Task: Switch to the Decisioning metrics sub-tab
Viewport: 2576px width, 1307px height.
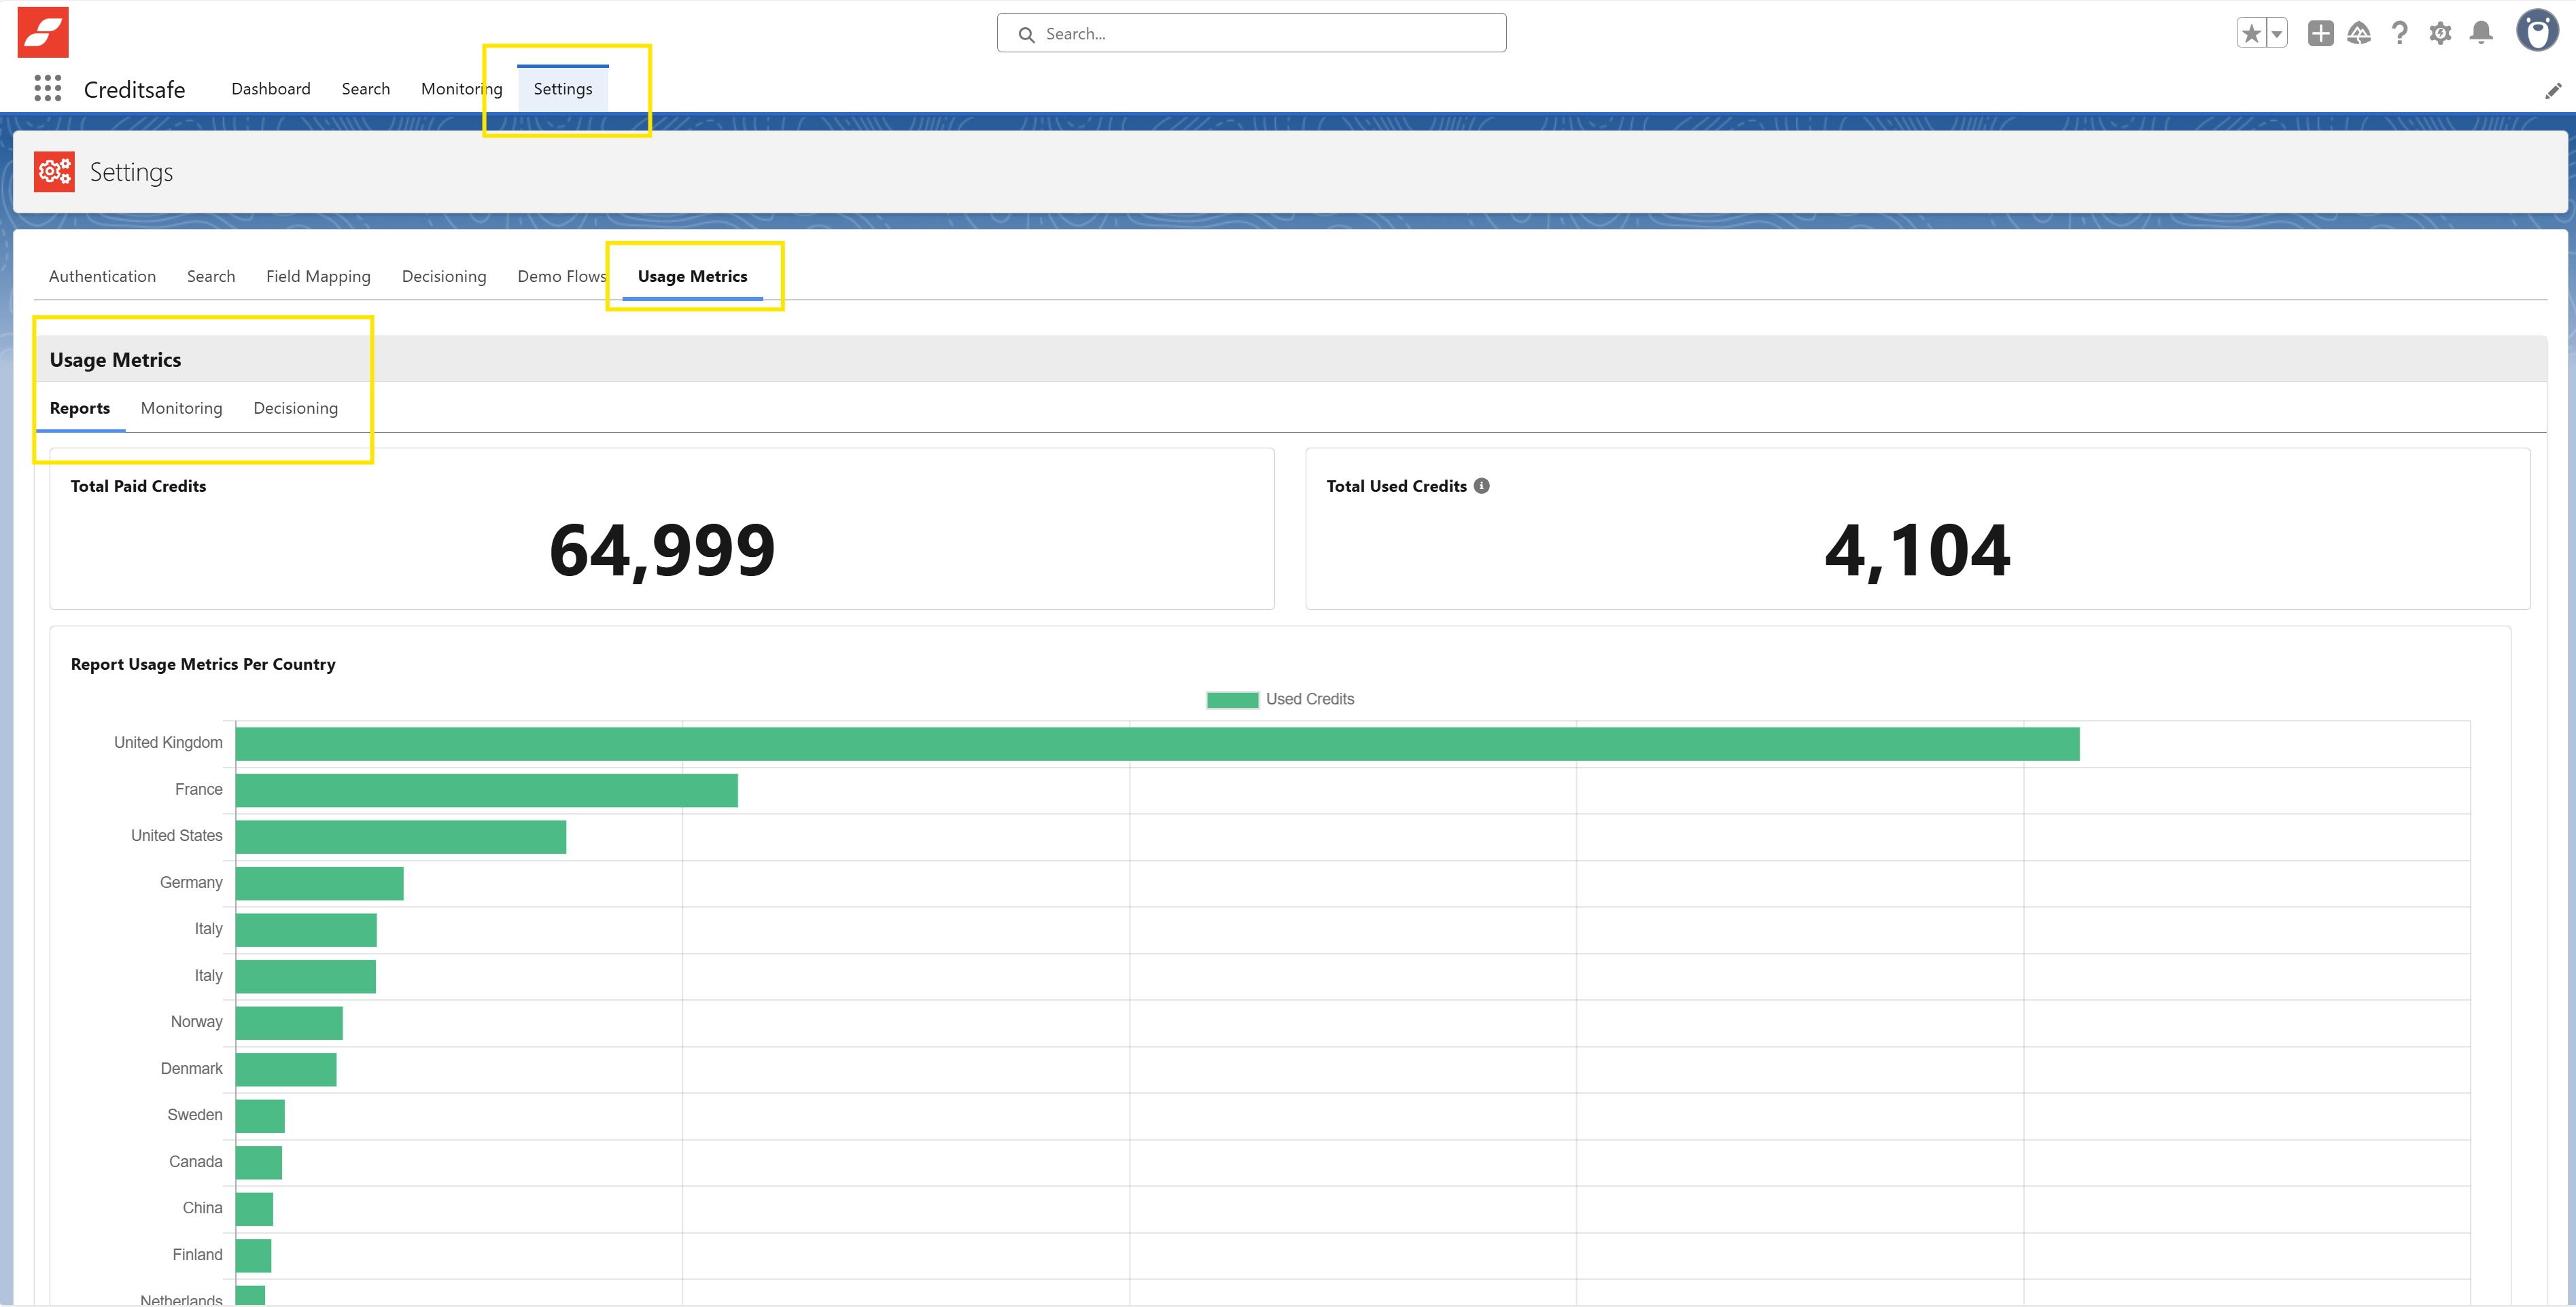Action: (295, 408)
